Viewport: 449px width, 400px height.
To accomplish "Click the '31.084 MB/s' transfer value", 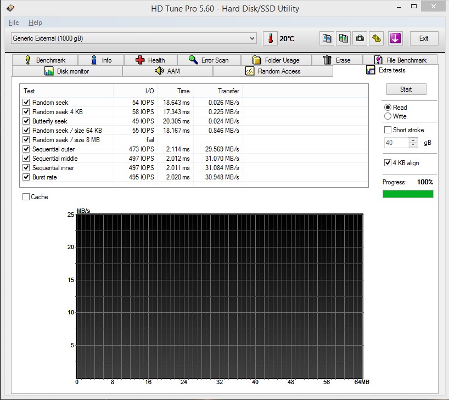I will tap(222, 167).
